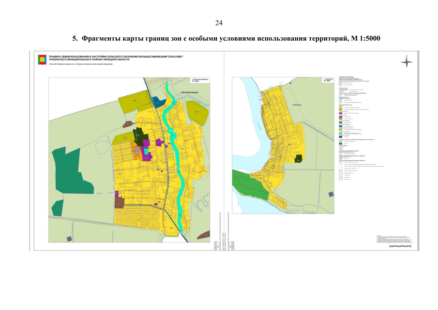This screenshot has height=310, width=438.
Task: Select the brown zone on the left map
Action: [x=120, y=202]
